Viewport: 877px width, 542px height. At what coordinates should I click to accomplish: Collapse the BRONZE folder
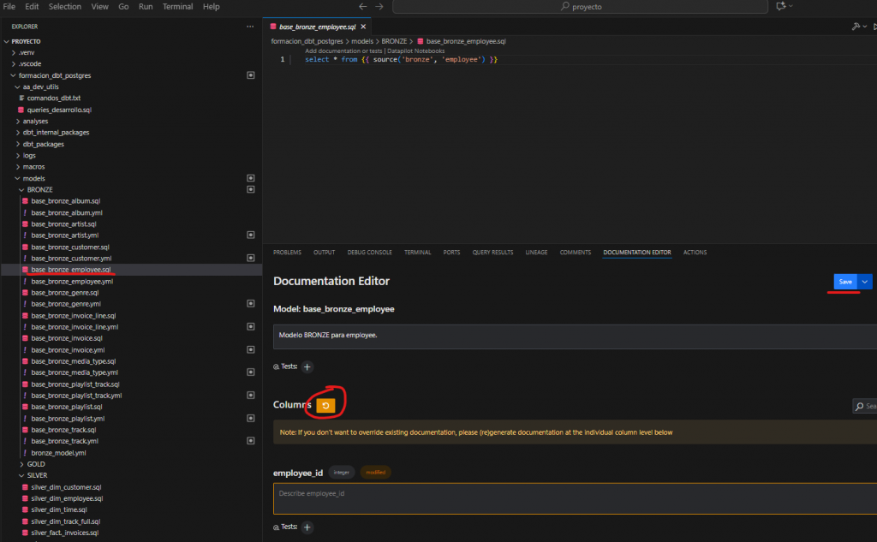coord(40,189)
